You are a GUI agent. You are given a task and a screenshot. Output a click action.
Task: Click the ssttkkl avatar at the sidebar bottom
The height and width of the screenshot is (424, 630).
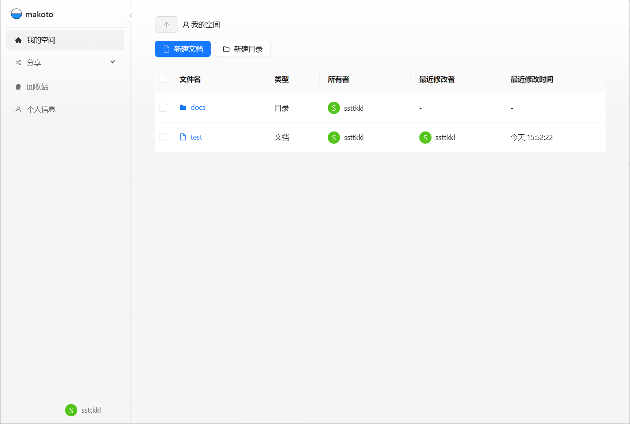[71, 410]
